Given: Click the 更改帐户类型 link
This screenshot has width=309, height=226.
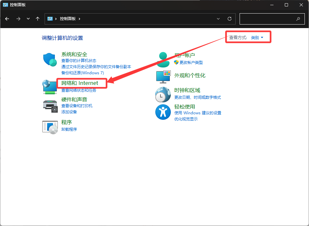Looking at the screenshot, I should coord(191,62).
